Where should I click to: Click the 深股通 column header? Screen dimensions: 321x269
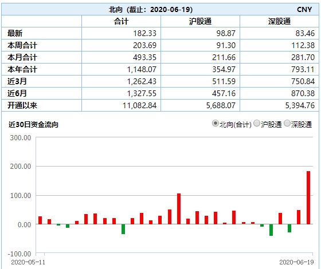[280, 21]
